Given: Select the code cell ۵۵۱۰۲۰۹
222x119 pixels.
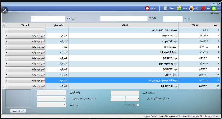Looking at the screenshot, I should click(194, 53).
